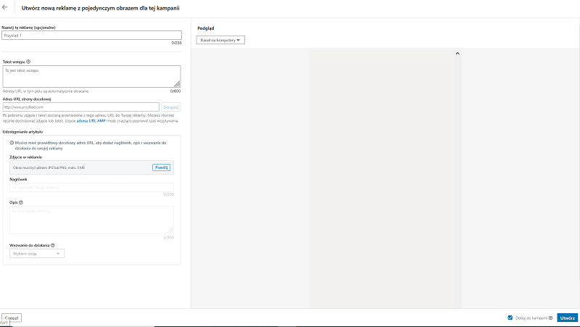Click the Tekst wstępu resize handle
The width and height of the screenshot is (580, 327).
(177, 84)
